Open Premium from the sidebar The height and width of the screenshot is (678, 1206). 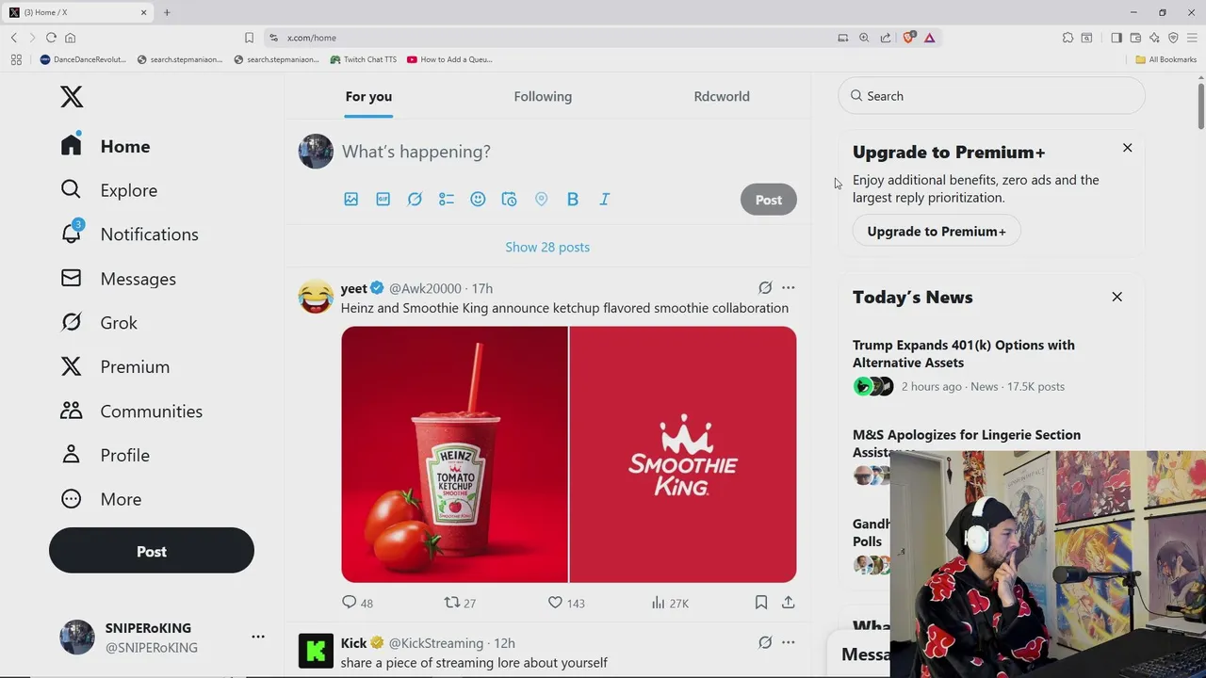pyautogui.click(x=114, y=366)
